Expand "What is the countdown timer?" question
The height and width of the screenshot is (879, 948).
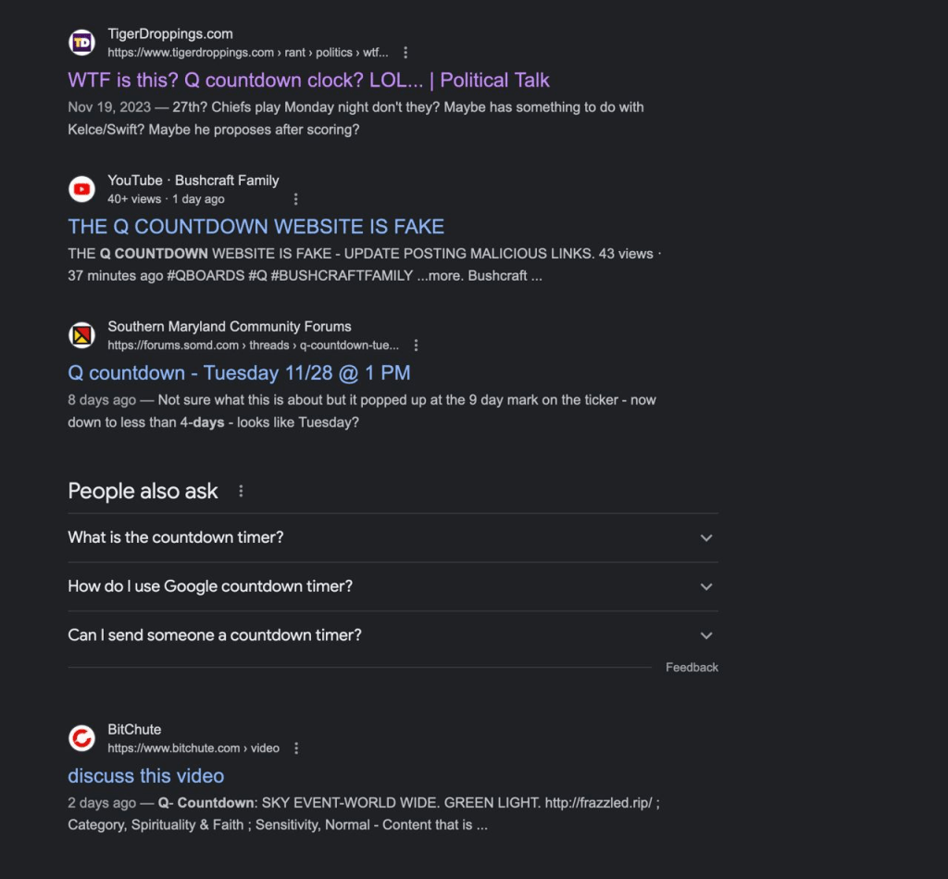[x=706, y=538]
